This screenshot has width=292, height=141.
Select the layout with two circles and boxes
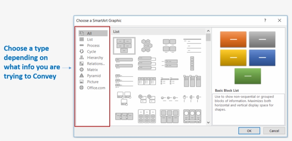pos(147,99)
